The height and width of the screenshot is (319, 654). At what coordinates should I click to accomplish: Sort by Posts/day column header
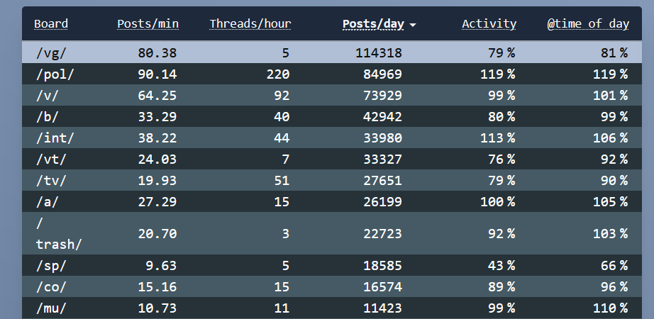373,24
